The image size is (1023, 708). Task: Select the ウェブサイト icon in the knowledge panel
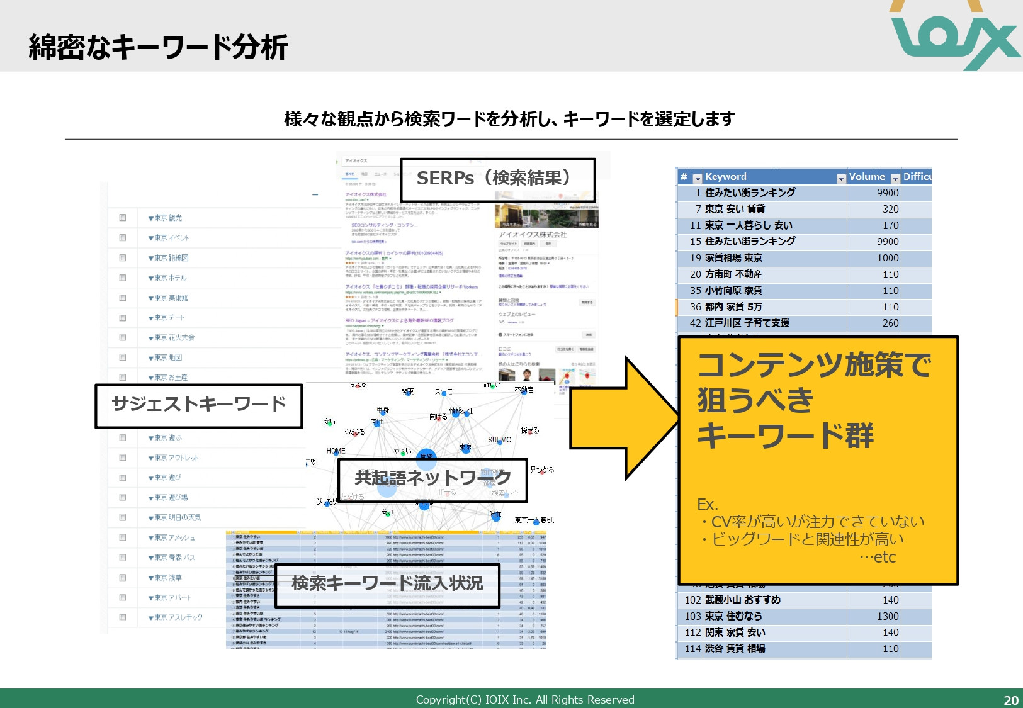[509, 244]
